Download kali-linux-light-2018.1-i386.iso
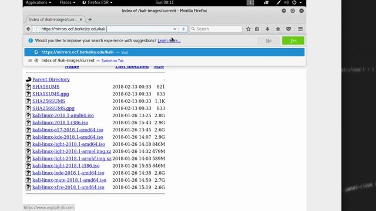376x211 pixels. (66, 165)
